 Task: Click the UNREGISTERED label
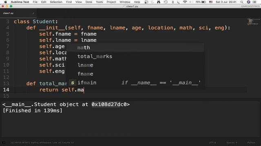point(250,6)
